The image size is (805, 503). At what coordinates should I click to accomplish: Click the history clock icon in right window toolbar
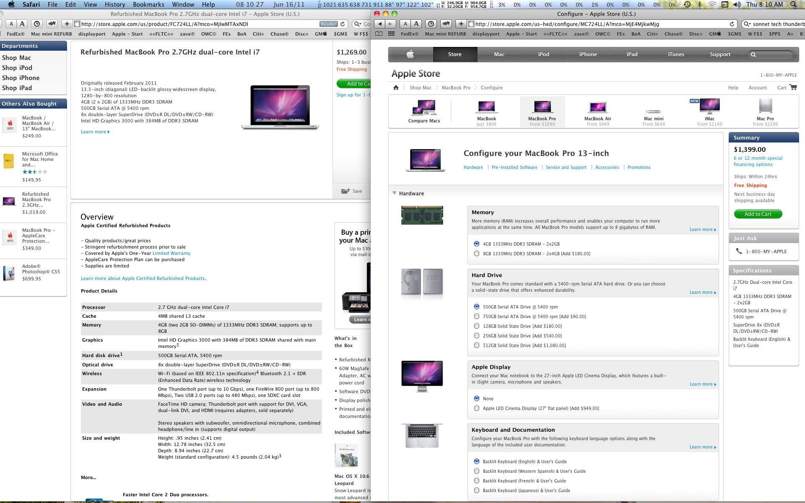point(431,24)
